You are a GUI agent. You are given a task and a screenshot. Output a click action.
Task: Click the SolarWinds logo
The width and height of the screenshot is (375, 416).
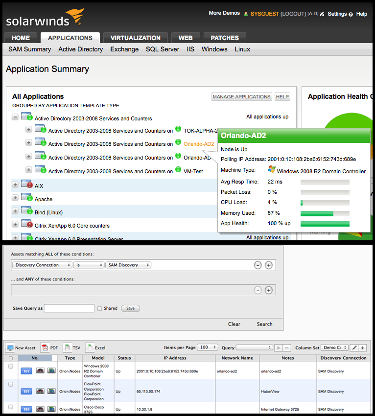[45, 18]
